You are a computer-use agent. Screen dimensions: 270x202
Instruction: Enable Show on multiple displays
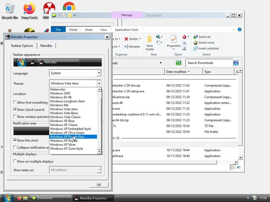[15, 161]
